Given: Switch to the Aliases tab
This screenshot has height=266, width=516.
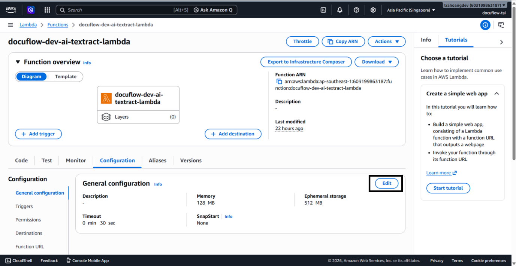Looking at the screenshot, I should click(157, 160).
